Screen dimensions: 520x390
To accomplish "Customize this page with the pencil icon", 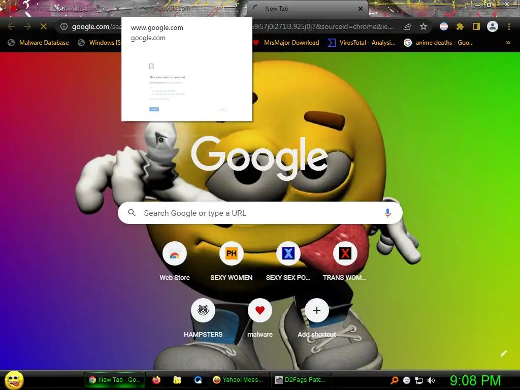I will 503,353.
